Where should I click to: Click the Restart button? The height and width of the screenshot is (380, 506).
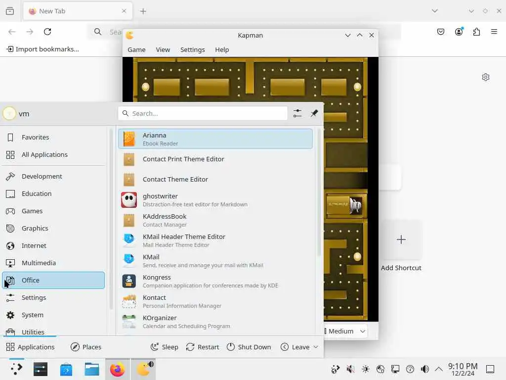click(202, 347)
